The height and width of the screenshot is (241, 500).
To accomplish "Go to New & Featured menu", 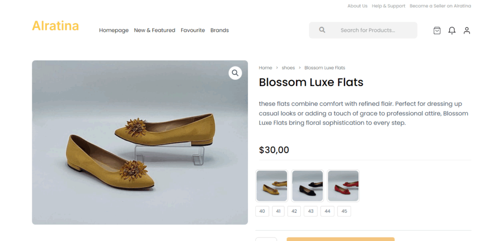I will 154,30.
